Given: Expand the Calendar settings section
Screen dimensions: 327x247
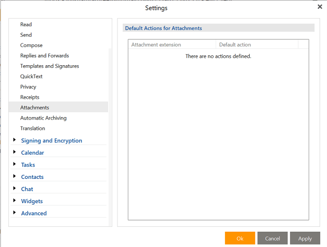Looking at the screenshot, I should [15, 152].
